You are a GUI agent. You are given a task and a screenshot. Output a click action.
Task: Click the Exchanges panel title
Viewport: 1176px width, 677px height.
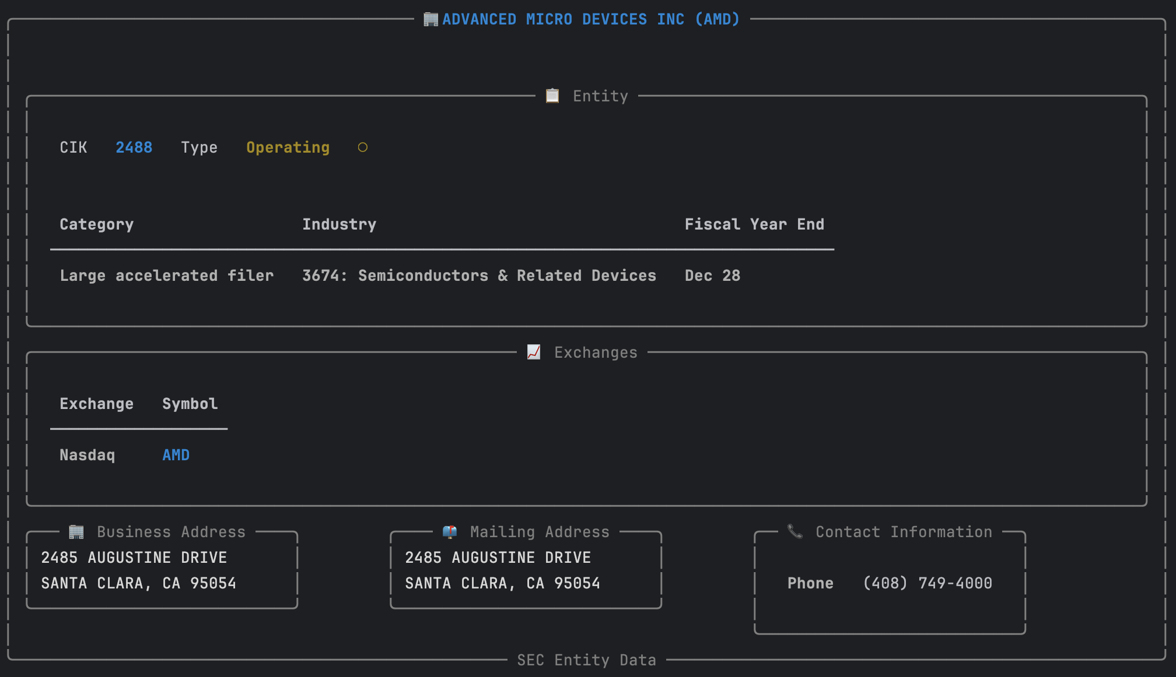coord(596,352)
